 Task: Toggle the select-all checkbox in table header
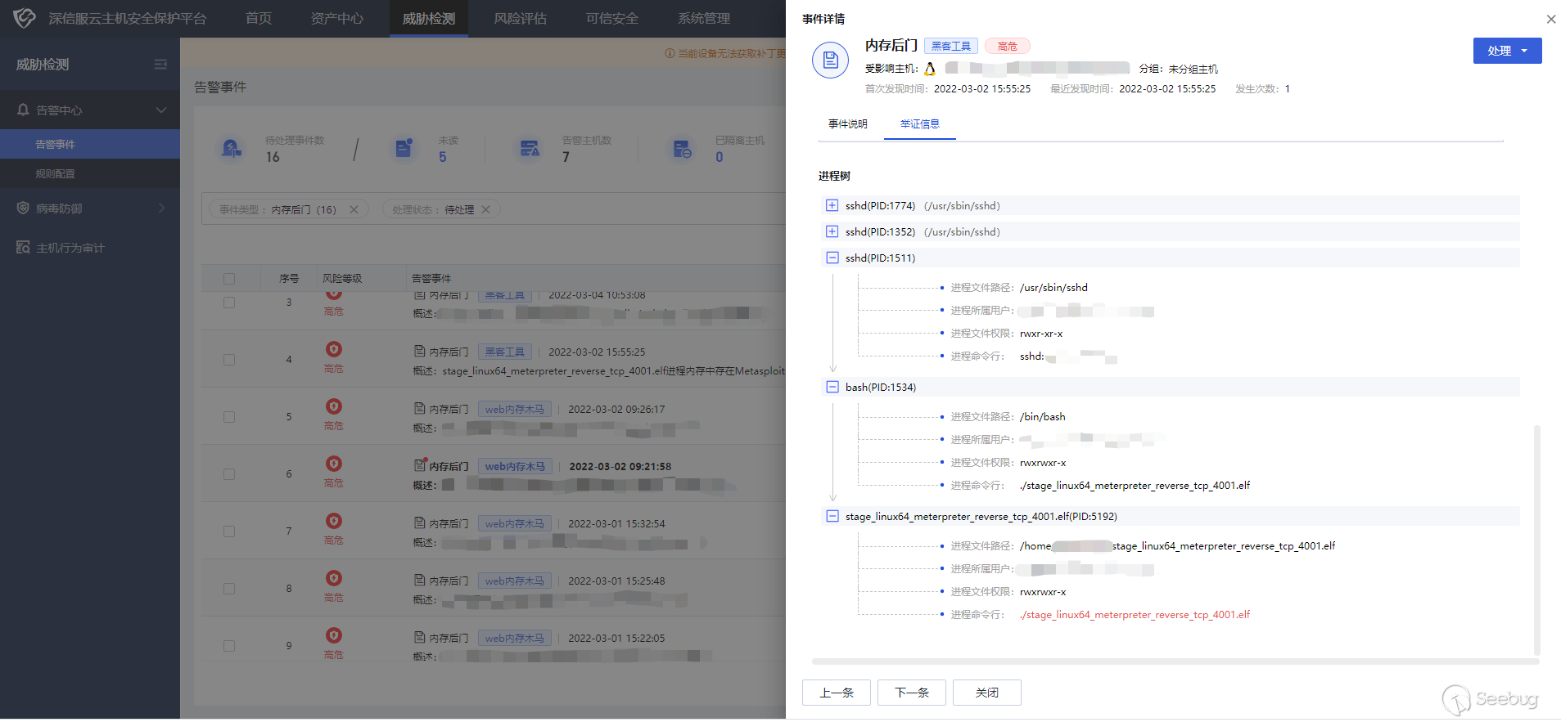tap(229, 279)
